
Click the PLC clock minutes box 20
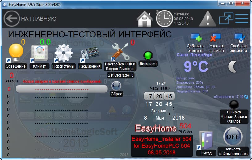coord(159,96)
